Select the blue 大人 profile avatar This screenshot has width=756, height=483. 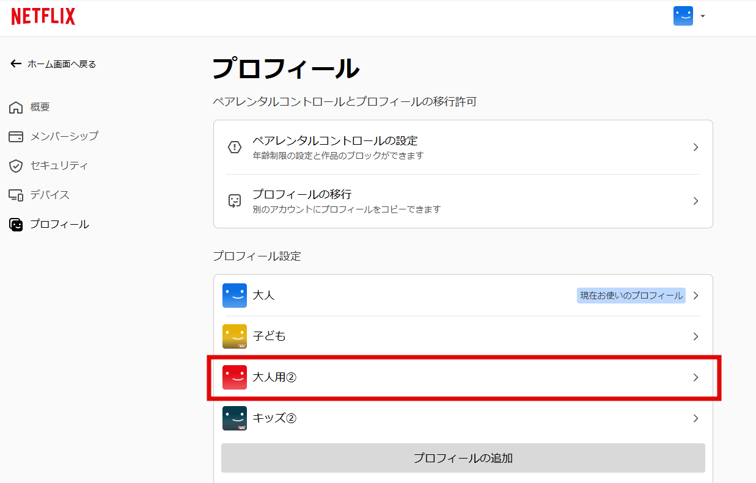coord(235,296)
